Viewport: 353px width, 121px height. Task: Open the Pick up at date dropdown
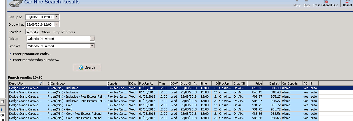point(57,17)
